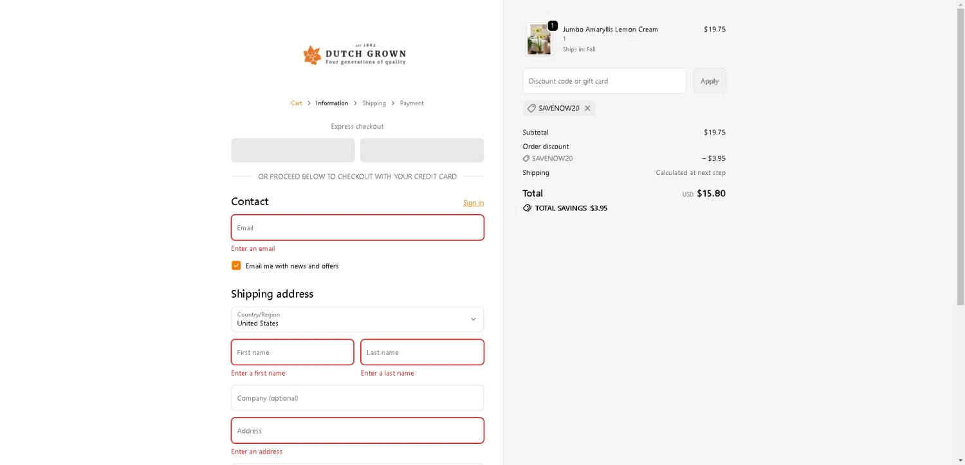Click the 'Enter an address' error
Viewport: 965px width, 465px height.
257,451
